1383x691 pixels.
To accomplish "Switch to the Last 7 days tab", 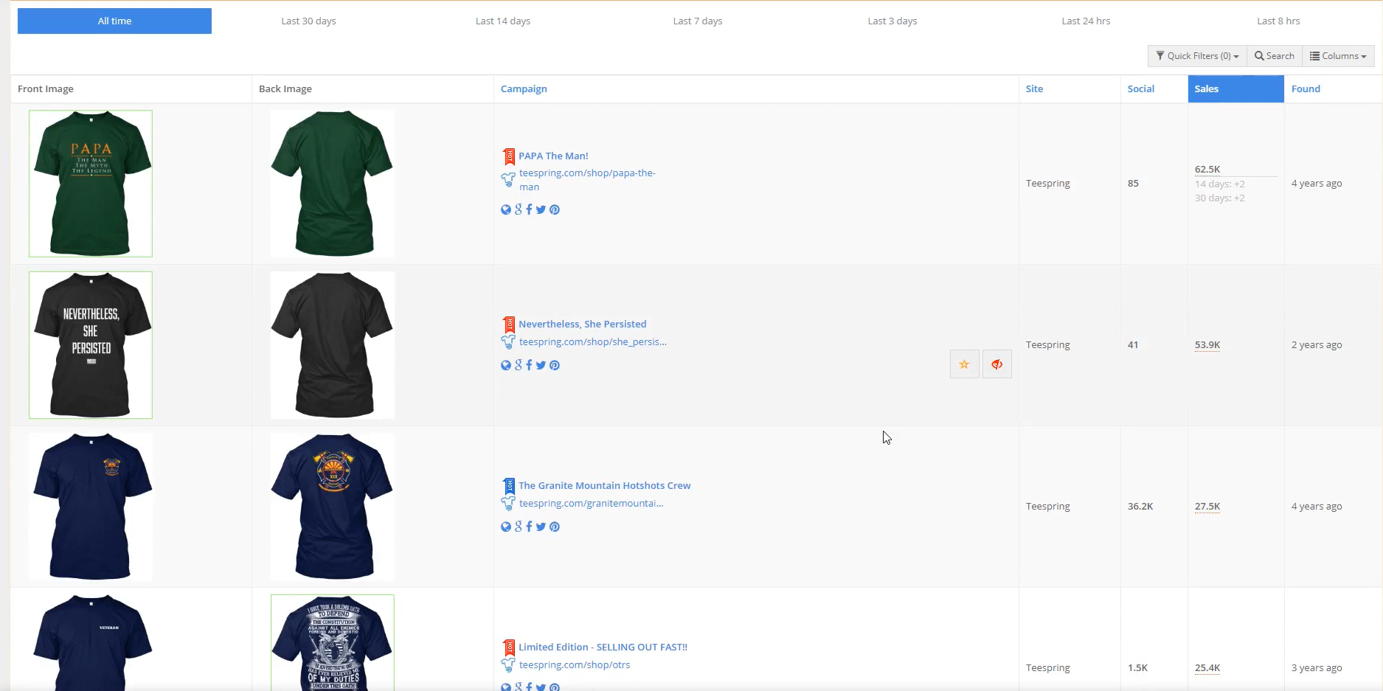I will pyautogui.click(x=697, y=21).
